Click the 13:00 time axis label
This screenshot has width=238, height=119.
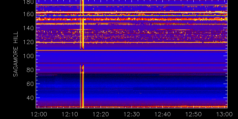point(225,114)
